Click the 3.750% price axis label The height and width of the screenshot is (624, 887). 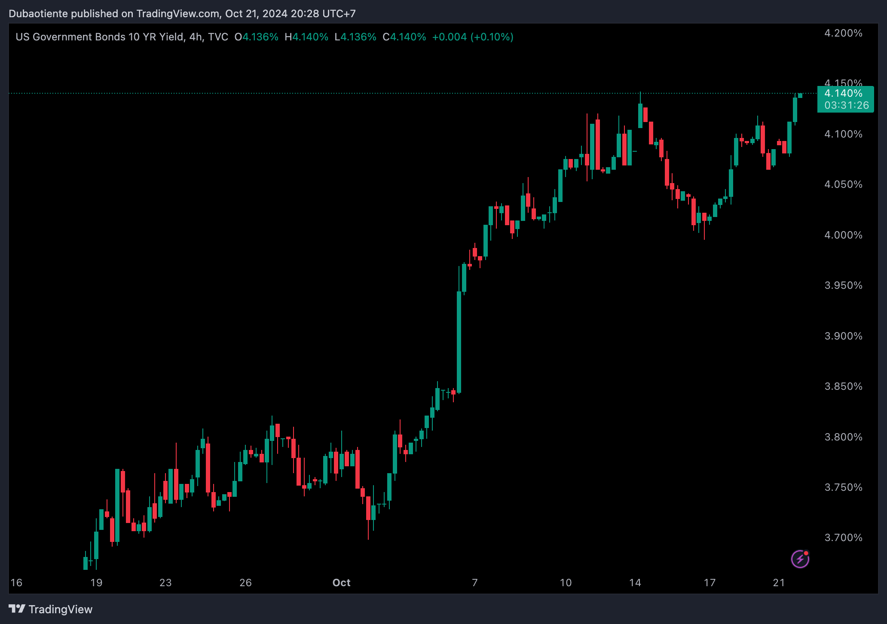pyautogui.click(x=843, y=487)
